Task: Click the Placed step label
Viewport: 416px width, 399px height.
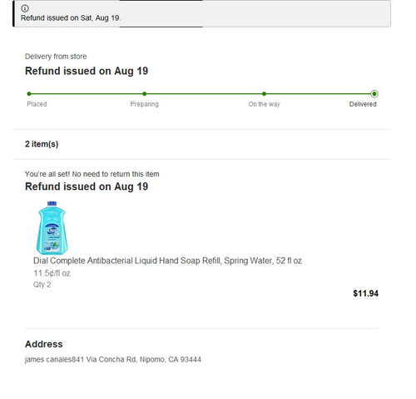Action: [37, 104]
